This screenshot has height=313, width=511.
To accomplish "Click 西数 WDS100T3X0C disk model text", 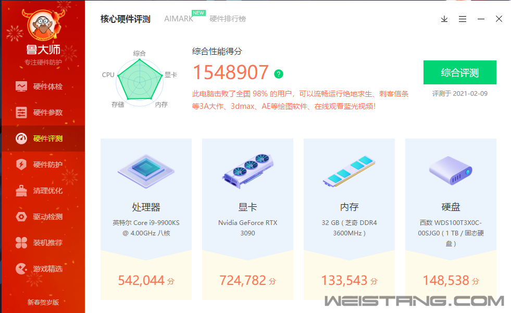I will pos(451,233).
